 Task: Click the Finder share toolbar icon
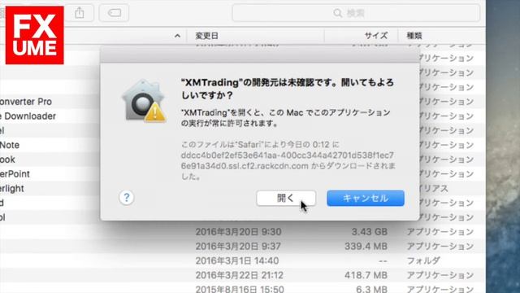point(80,13)
